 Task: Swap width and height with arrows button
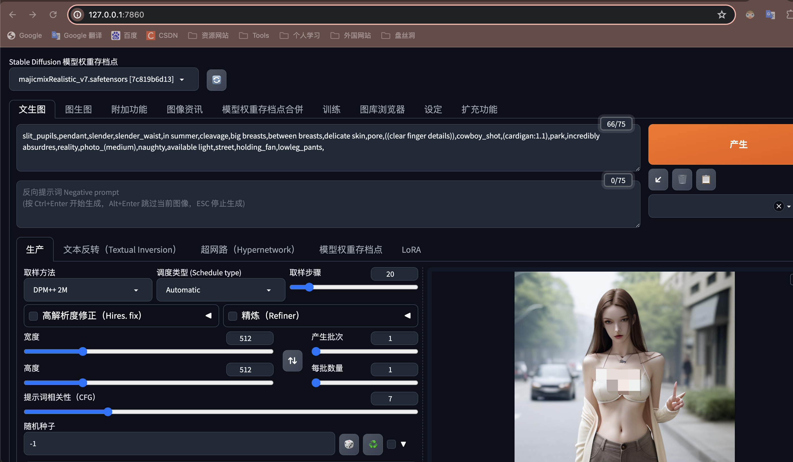pos(292,360)
